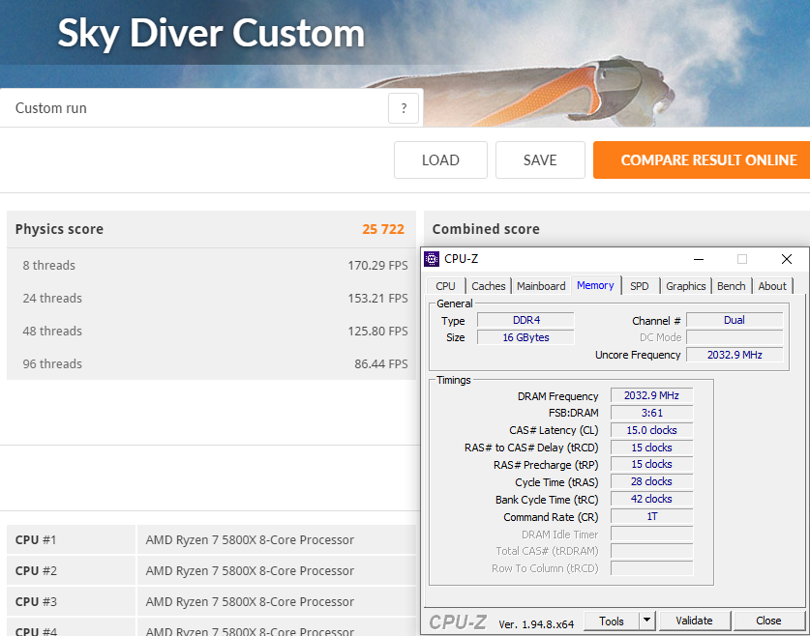
Task: Click the DRAM Frequency value field
Action: [651, 395]
